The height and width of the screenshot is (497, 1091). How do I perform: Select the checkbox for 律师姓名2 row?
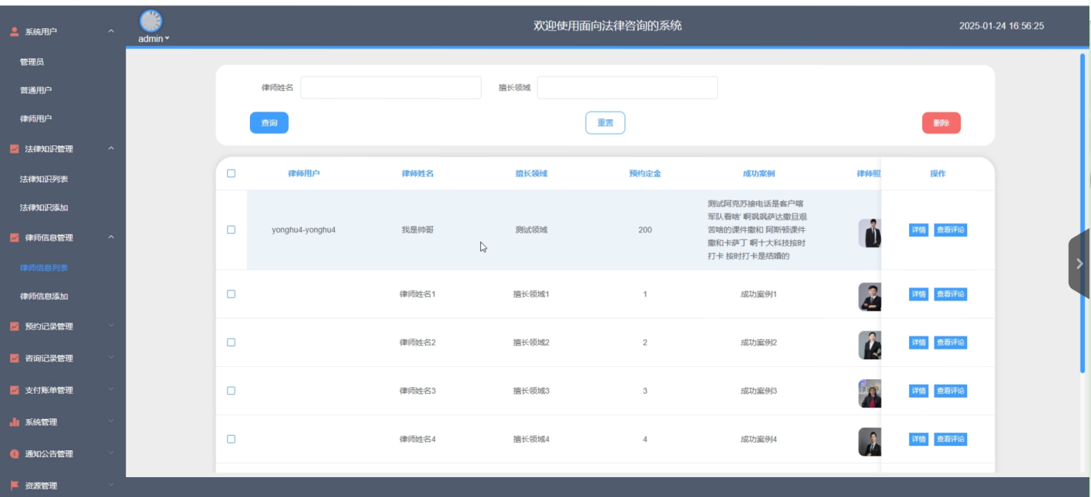click(x=231, y=343)
